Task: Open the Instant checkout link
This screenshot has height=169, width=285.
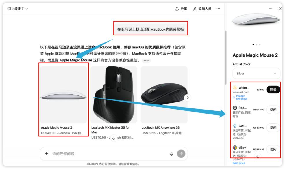Action: click(x=242, y=97)
